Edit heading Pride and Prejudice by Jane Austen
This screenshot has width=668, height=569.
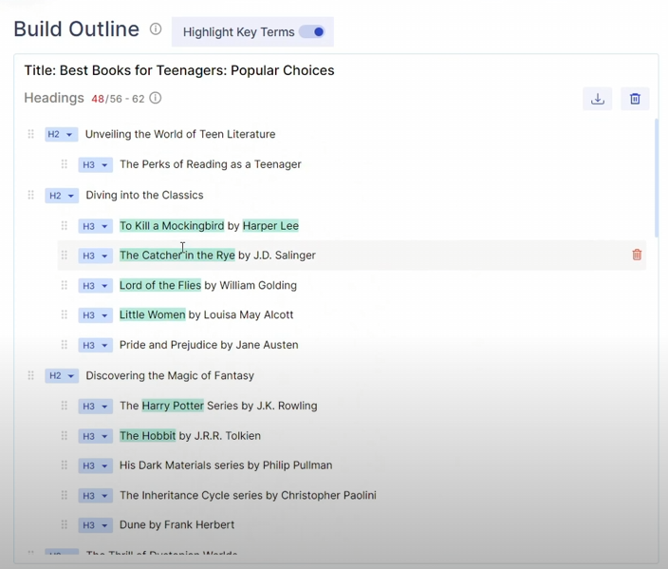pos(209,345)
